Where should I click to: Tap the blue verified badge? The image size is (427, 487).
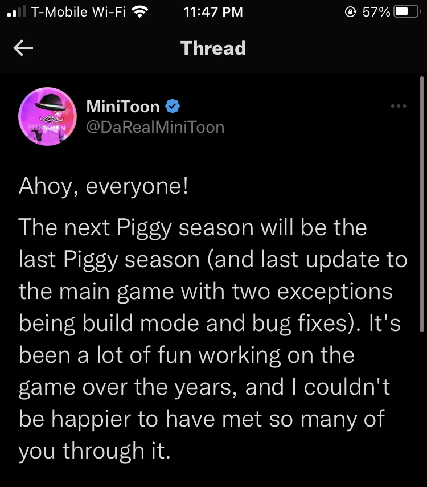point(173,106)
